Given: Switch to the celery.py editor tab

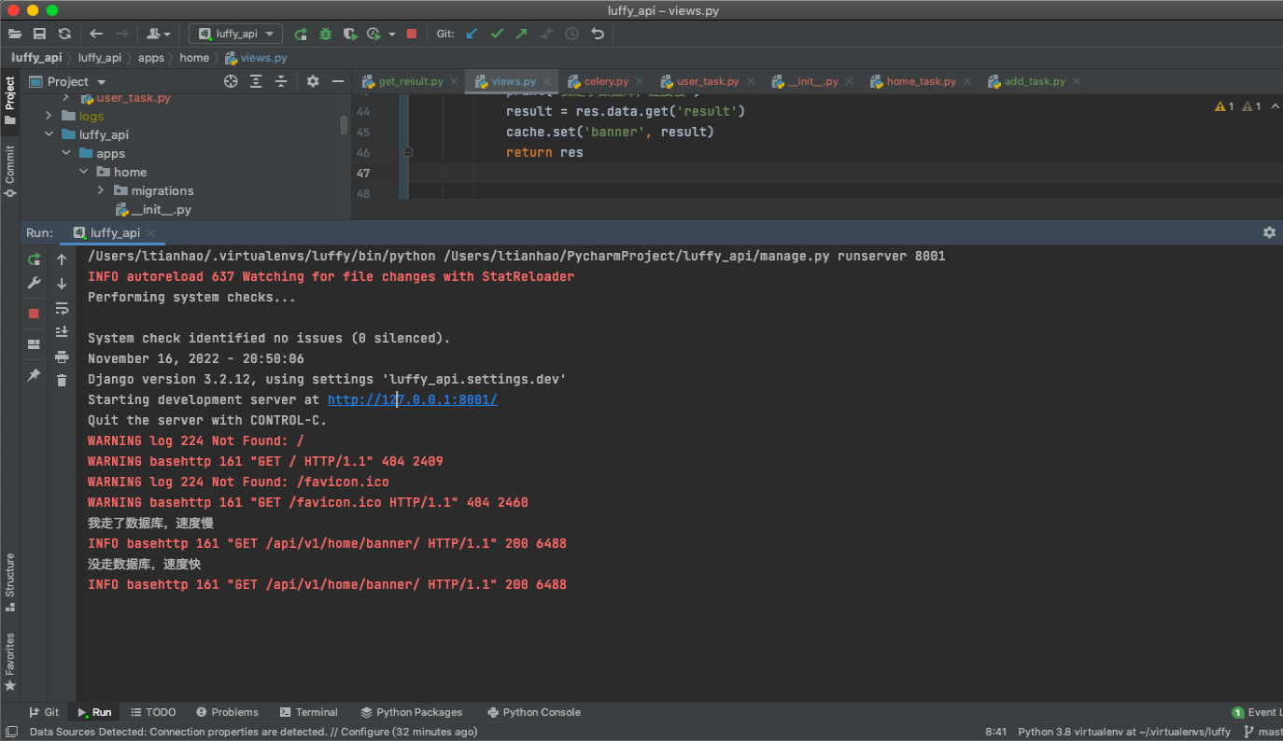Looking at the screenshot, I should coord(605,82).
